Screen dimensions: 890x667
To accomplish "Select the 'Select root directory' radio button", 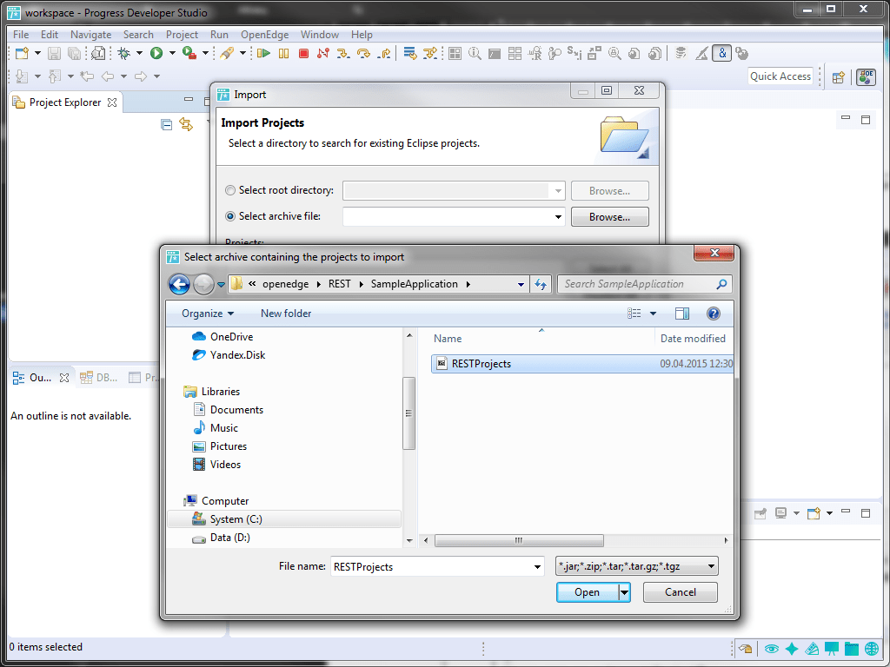I will (229, 190).
